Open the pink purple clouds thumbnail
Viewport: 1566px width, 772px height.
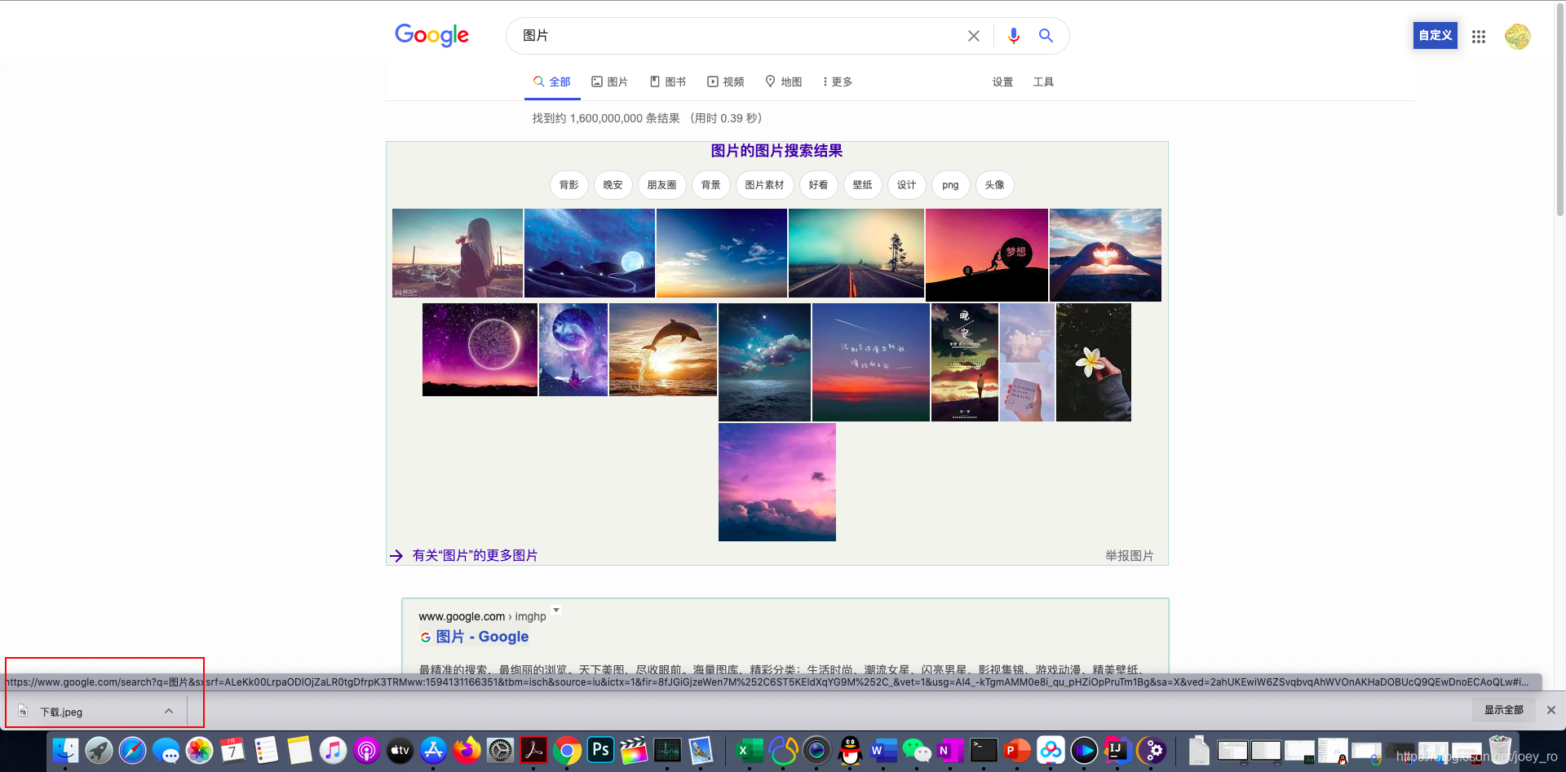click(777, 482)
